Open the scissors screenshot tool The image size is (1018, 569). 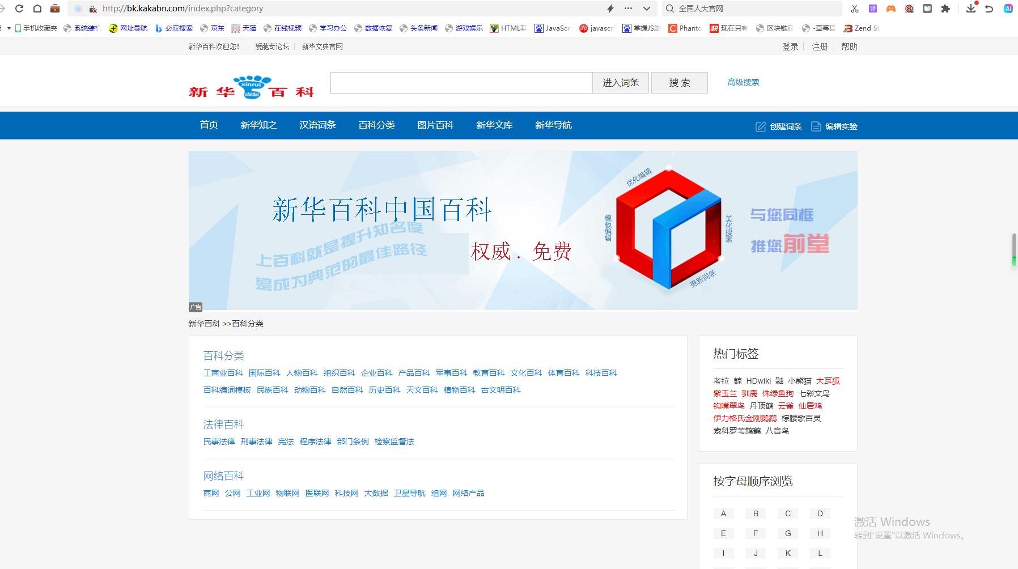click(x=855, y=9)
